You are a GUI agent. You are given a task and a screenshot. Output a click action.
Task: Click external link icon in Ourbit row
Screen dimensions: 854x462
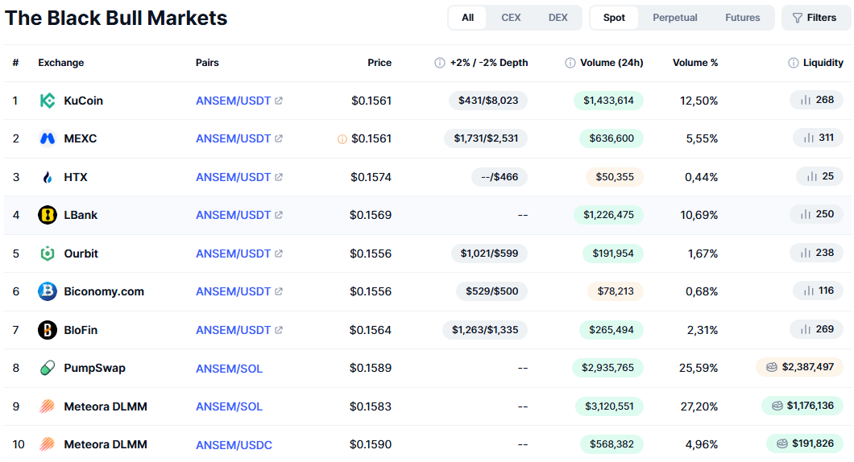pyautogui.click(x=278, y=254)
